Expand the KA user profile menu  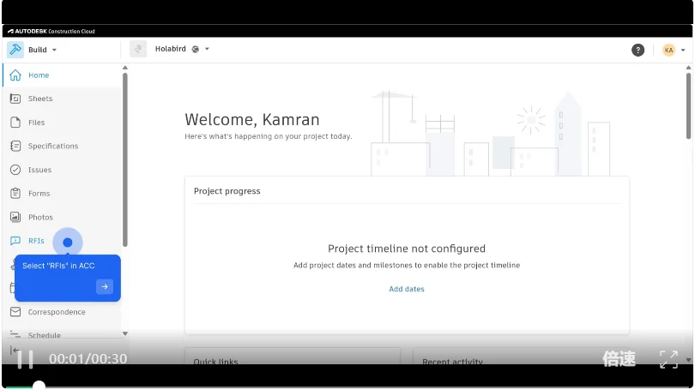point(674,50)
